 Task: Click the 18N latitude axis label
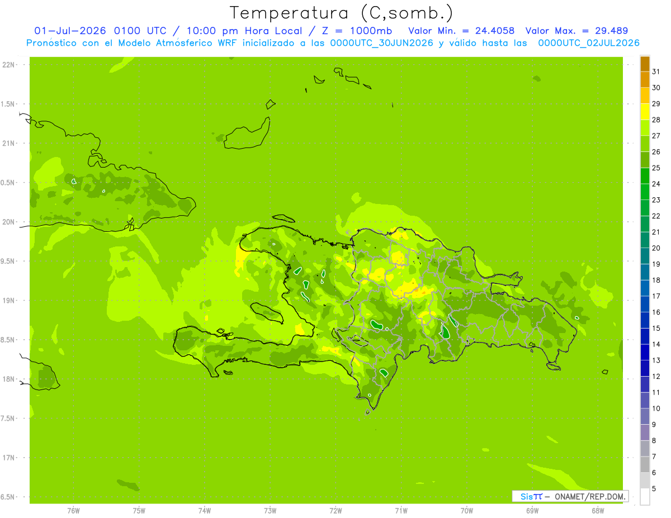click(x=8, y=379)
